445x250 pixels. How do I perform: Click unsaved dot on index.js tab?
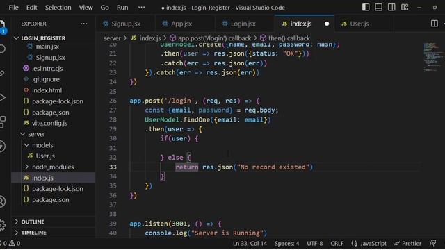pyautogui.click(x=327, y=24)
